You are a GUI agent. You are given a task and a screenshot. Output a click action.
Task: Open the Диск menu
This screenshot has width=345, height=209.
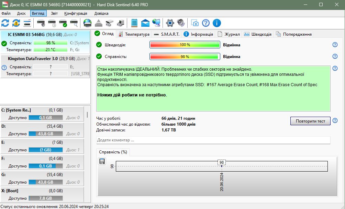[21, 13]
